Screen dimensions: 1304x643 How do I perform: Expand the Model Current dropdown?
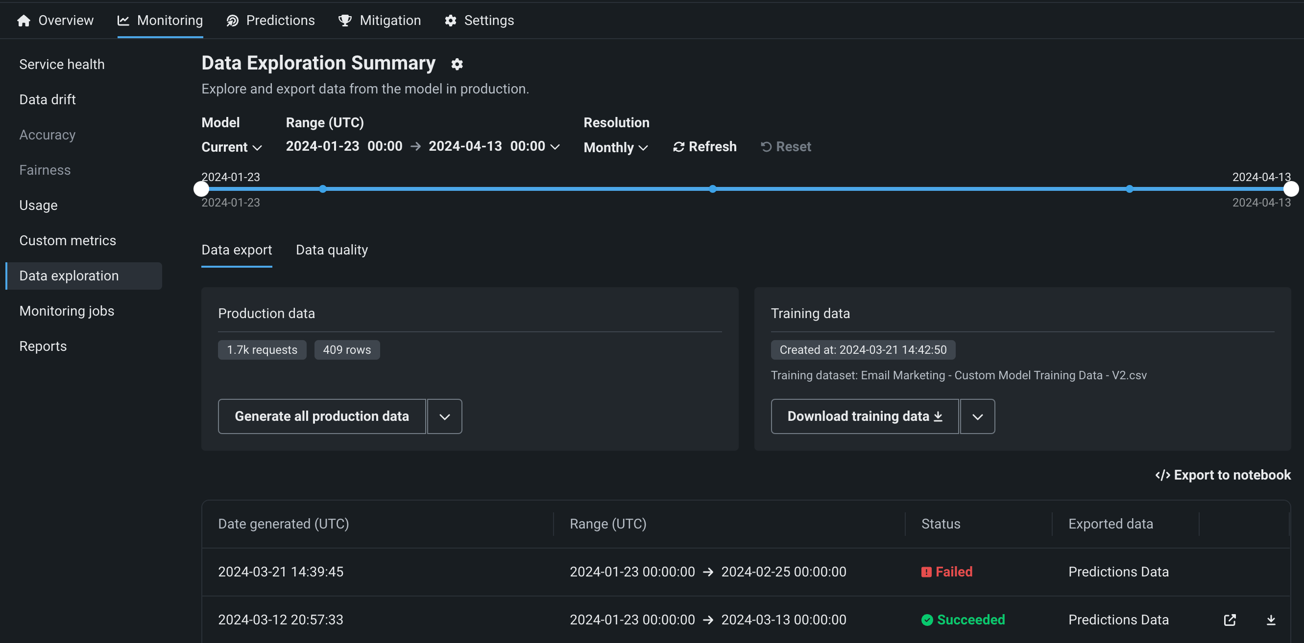tap(232, 147)
